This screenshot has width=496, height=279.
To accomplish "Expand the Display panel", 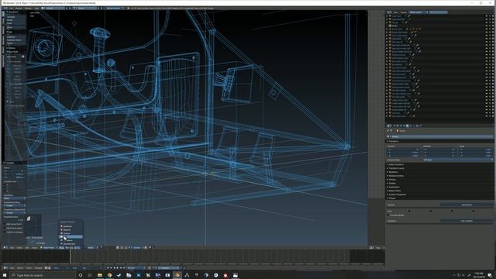I will coord(391,183).
